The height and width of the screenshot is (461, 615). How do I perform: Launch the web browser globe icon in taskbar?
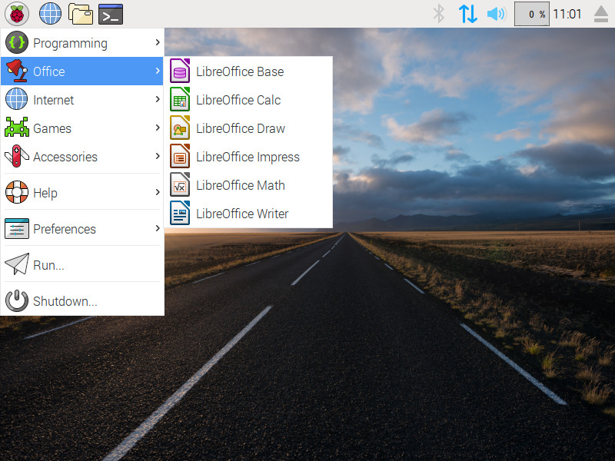pos(50,14)
